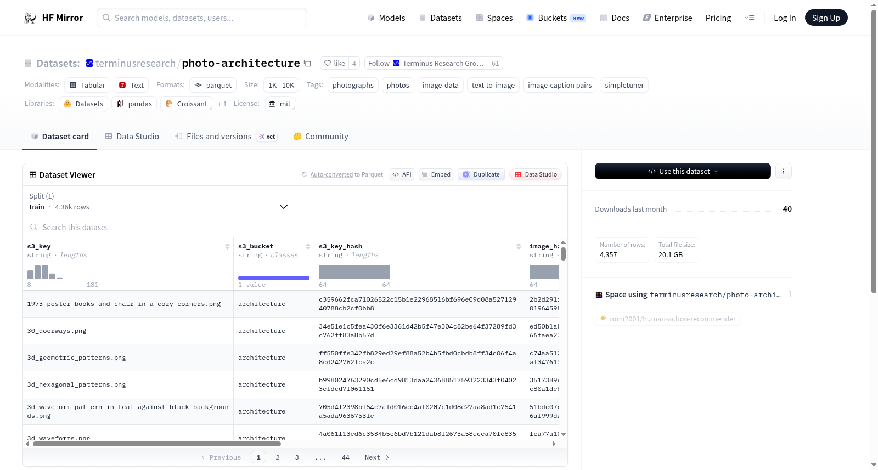Click the Auto-converted link
Viewport: 878px width, 470px height.
coord(331,175)
